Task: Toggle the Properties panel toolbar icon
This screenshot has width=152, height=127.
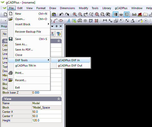Action: (115, 14)
